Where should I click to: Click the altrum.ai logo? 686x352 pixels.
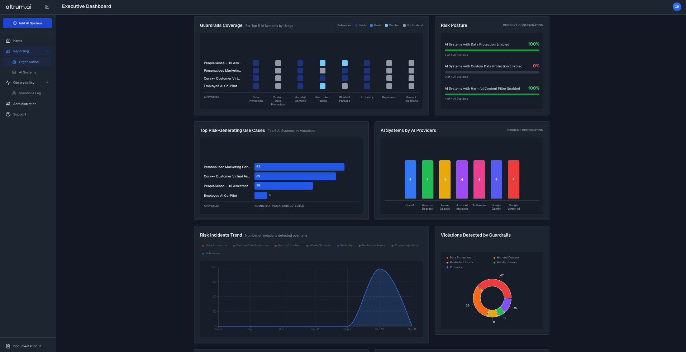[19, 7]
